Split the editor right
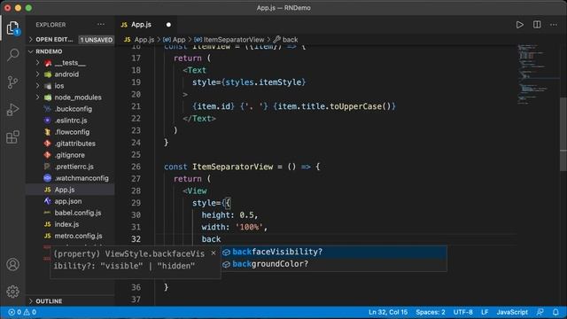This screenshot has height=319, width=567. click(x=537, y=25)
